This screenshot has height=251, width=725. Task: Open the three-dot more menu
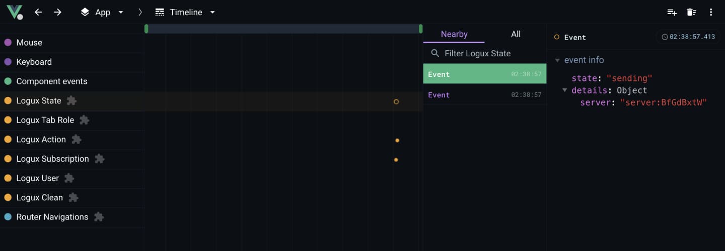(711, 12)
